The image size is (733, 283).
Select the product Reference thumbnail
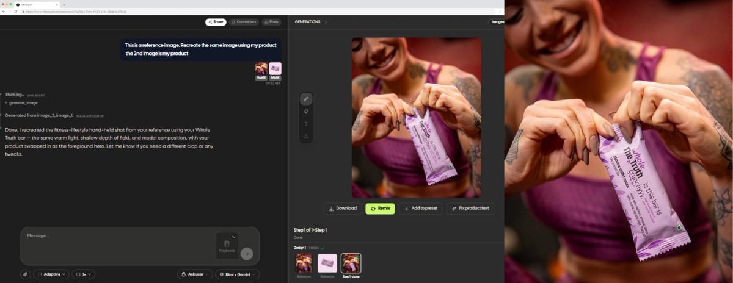[327, 263]
